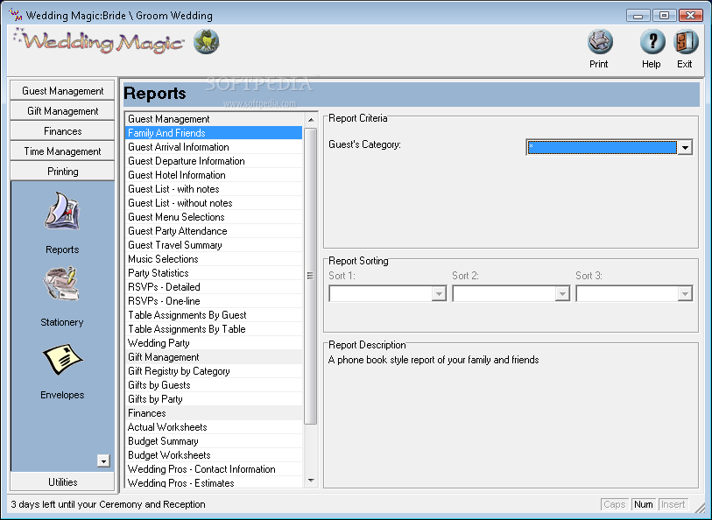Expand Guest's Category dropdown arrow
The width and height of the screenshot is (712, 520).
[x=685, y=147]
